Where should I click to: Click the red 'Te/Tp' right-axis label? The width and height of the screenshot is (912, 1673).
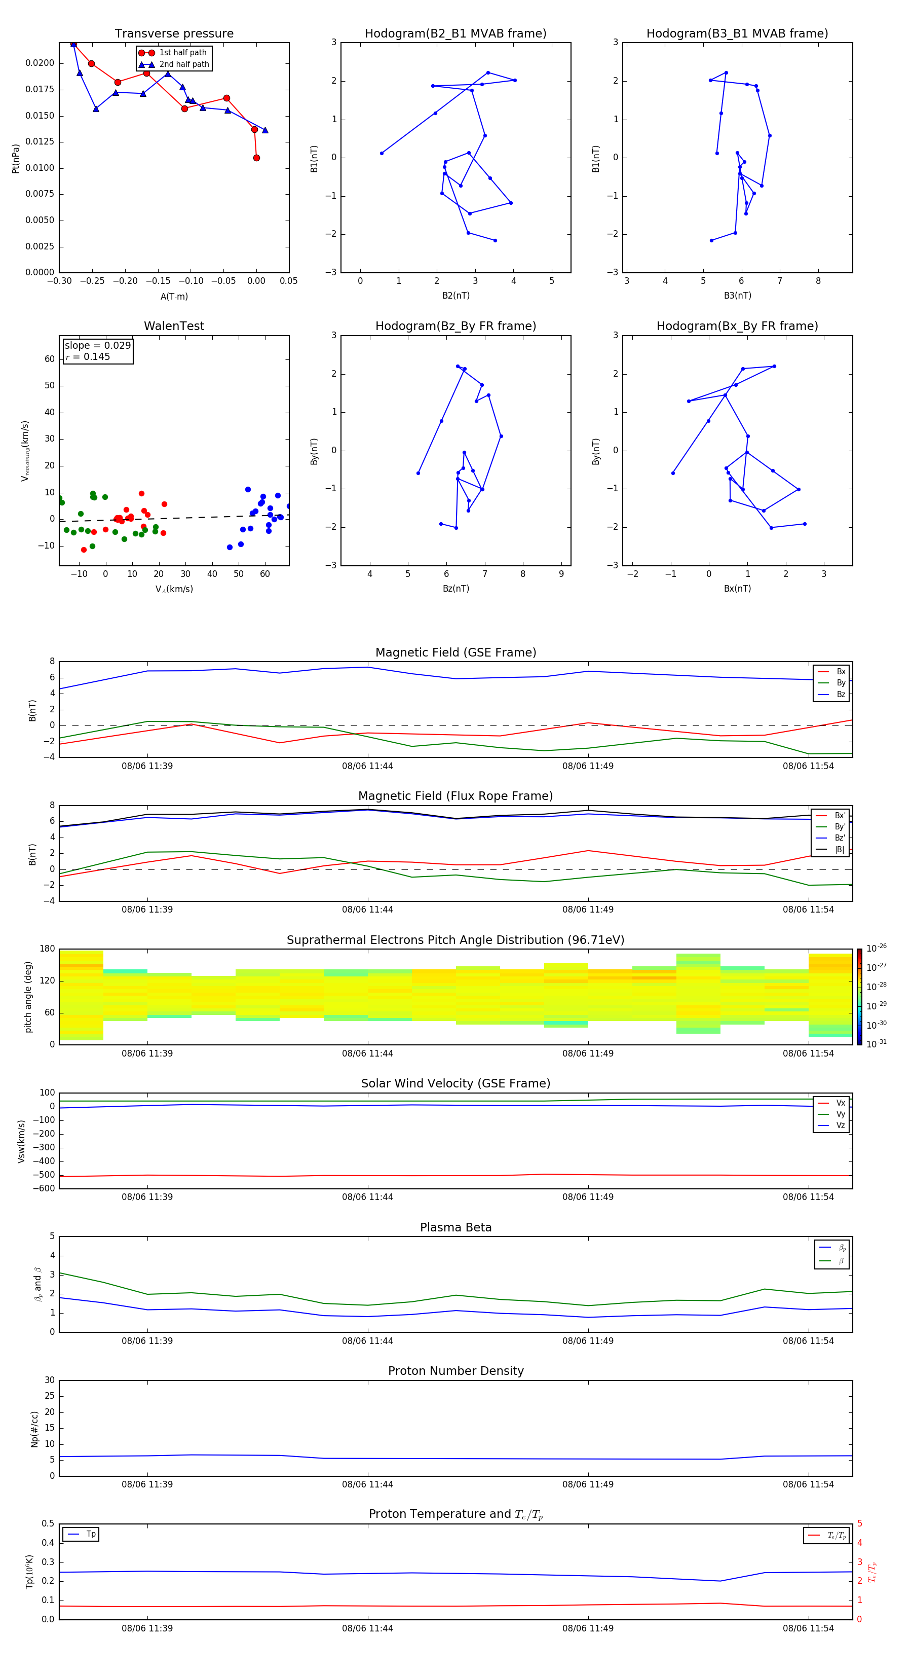(872, 1572)
